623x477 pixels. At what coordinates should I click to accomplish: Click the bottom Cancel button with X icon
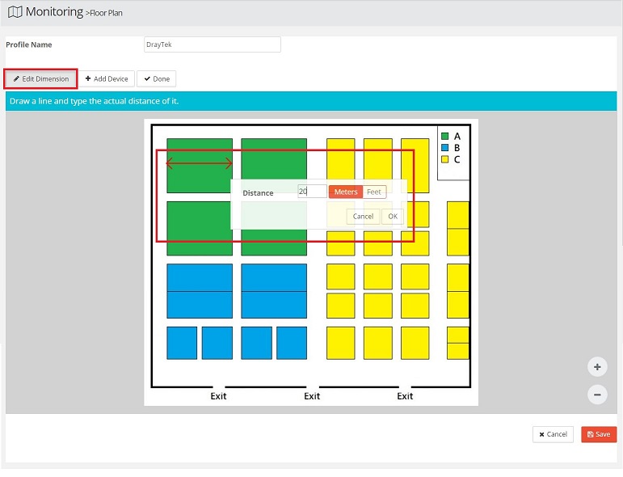553,434
